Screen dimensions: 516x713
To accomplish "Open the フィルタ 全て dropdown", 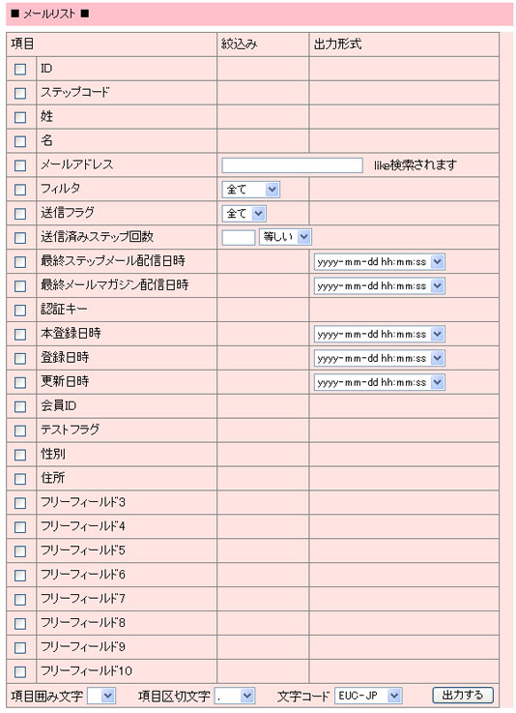I will 250,190.
